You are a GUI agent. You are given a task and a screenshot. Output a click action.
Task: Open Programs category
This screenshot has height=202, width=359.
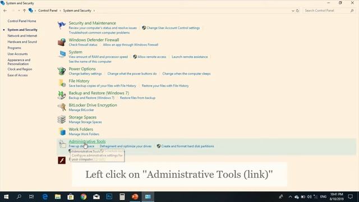[x=14, y=48]
